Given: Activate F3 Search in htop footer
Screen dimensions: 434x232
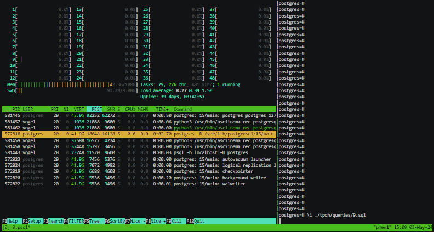Looking at the screenshot, I should click(x=53, y=221).
